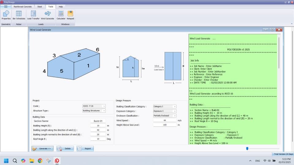Click the report panel vertical scrollbar
The image size is (294, 165).
279,53
